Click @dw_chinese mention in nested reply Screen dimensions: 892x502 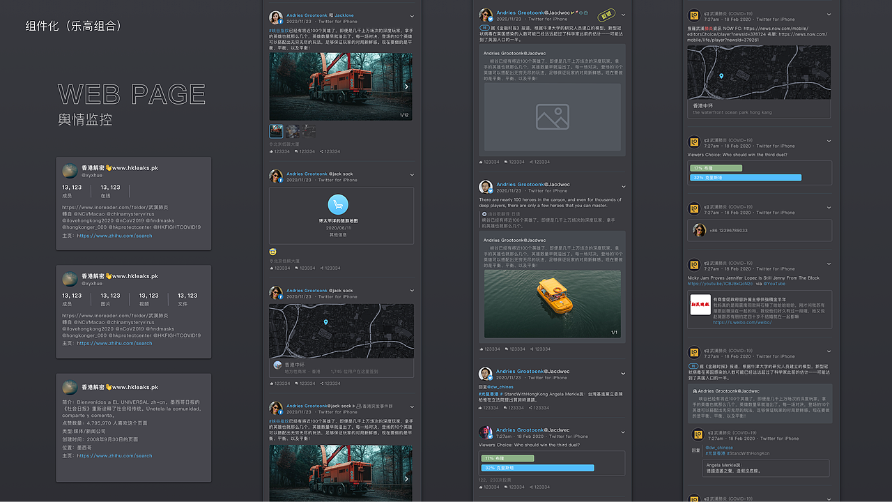click(x=719, y=447)
